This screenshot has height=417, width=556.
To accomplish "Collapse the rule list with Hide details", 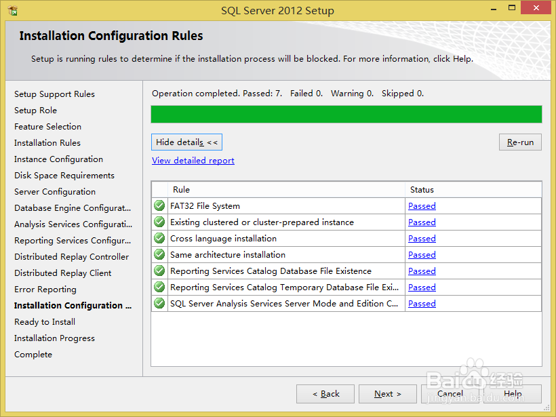I will pyautogui.click(x=186, y=142).
